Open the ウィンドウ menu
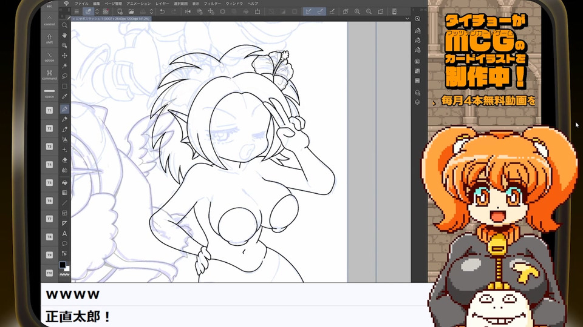 [234, 4]
